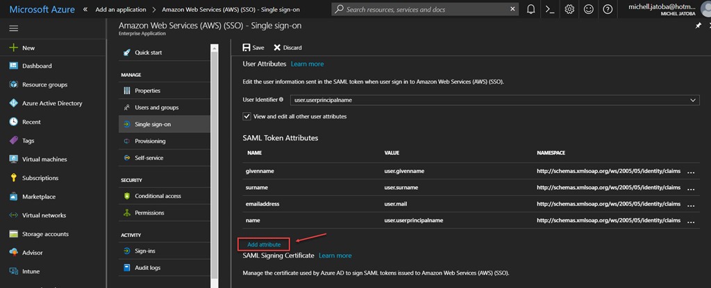This screenshot has height=288, width=711.
Task: Open Virtual machines icon
Action: coord(14,159)
